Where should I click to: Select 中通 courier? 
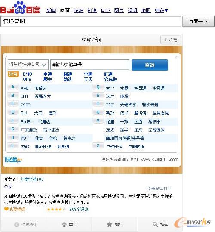(x=88, y=74)
